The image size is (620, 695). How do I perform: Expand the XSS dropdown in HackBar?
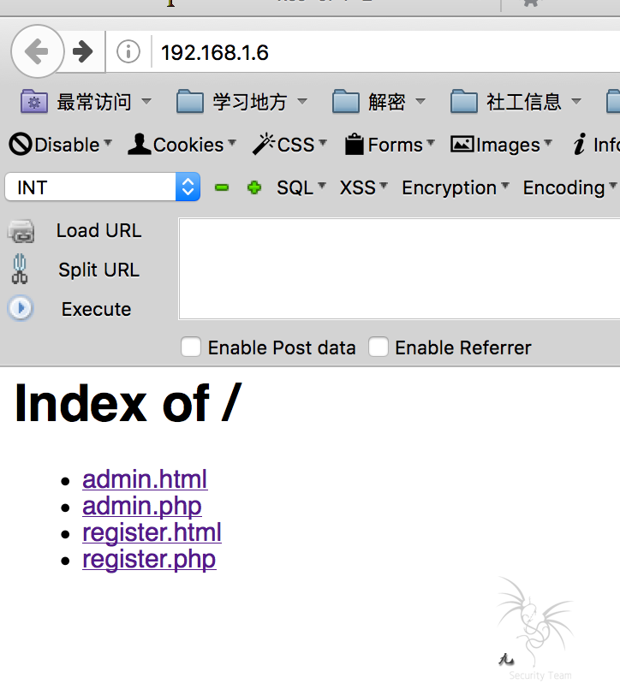(x=363, y=188)
